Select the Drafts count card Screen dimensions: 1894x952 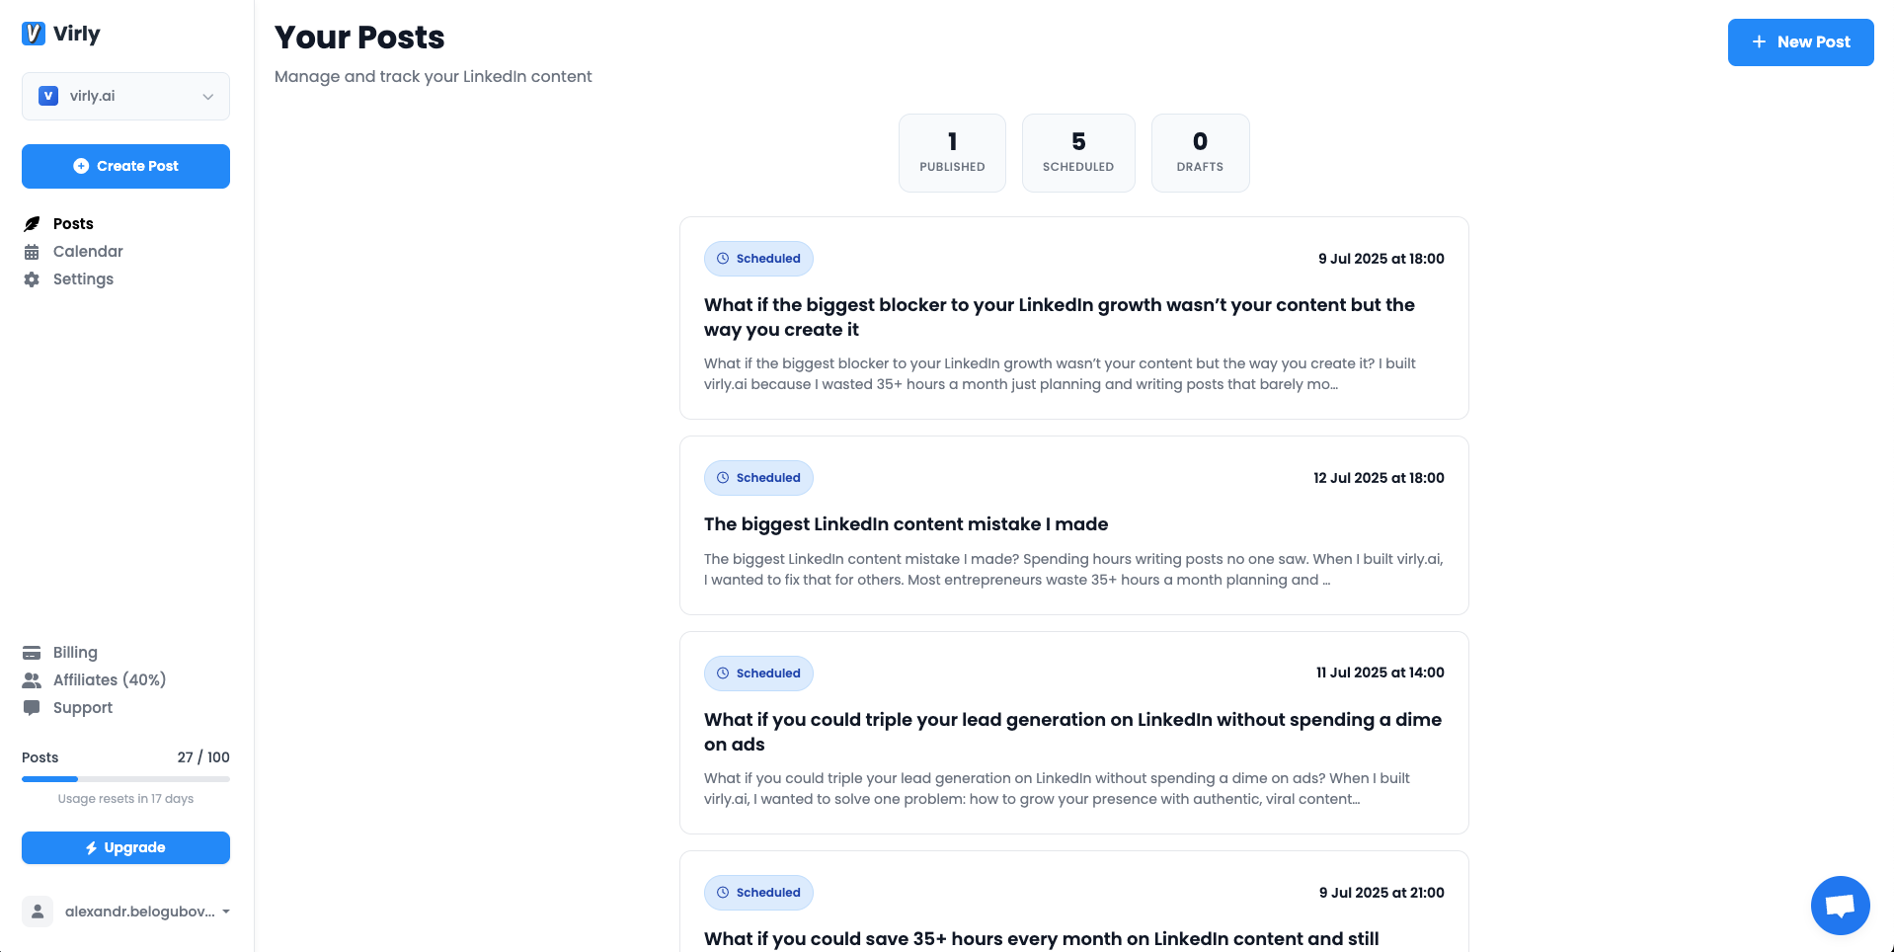click(1200, 153)
